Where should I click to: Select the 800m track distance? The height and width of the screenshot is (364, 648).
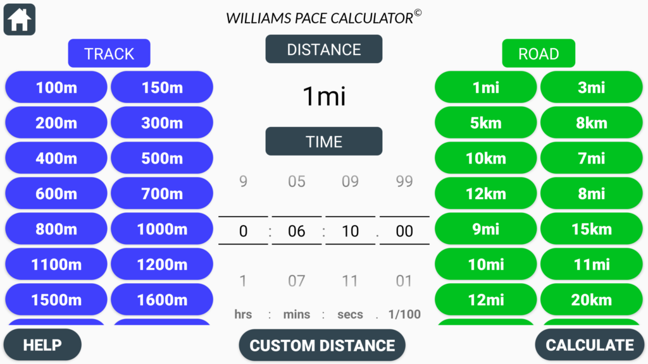pos(56,228)
